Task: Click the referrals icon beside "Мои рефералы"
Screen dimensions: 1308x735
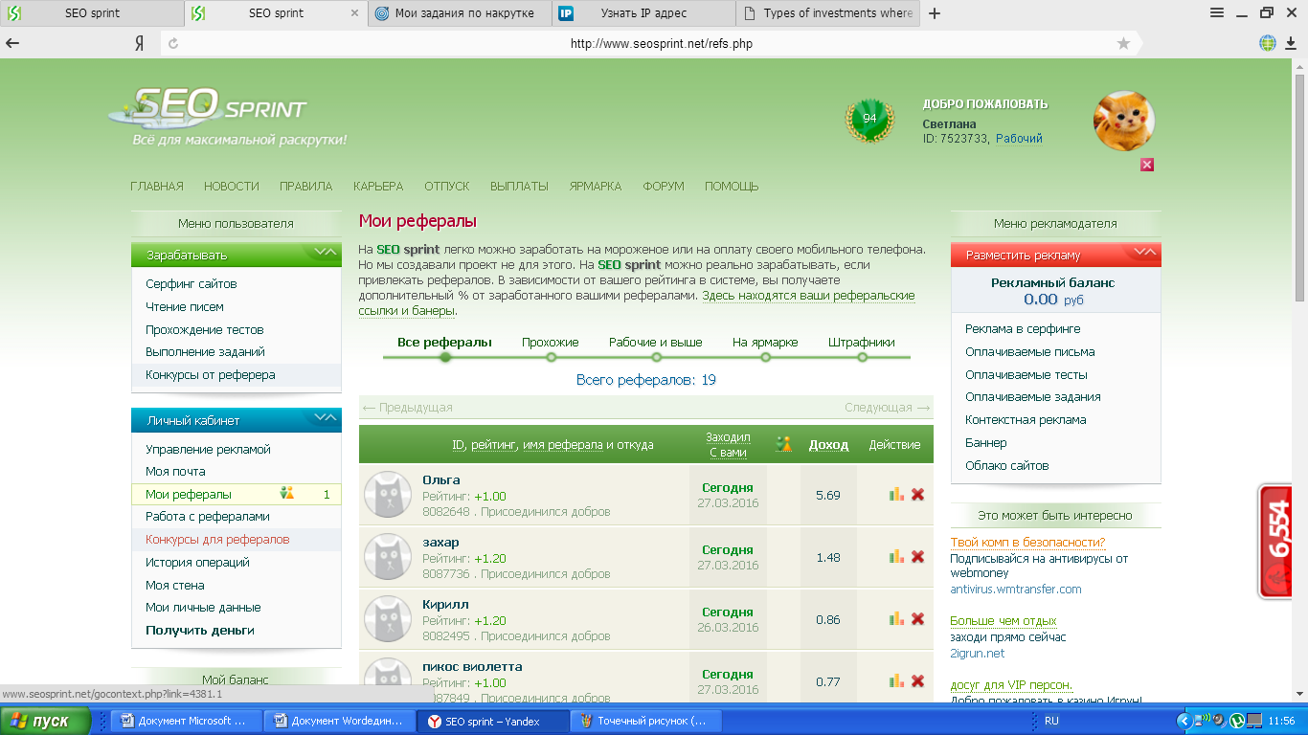Action: point(287,494)
